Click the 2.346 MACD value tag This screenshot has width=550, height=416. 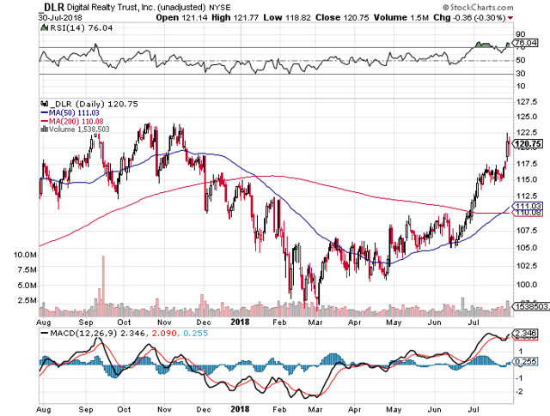[525, 333]
